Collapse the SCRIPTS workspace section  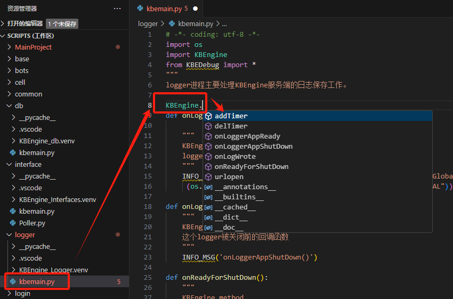[3, 36]
